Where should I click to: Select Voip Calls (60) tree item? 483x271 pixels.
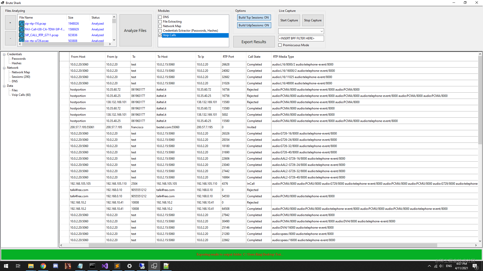pos(21,95)
